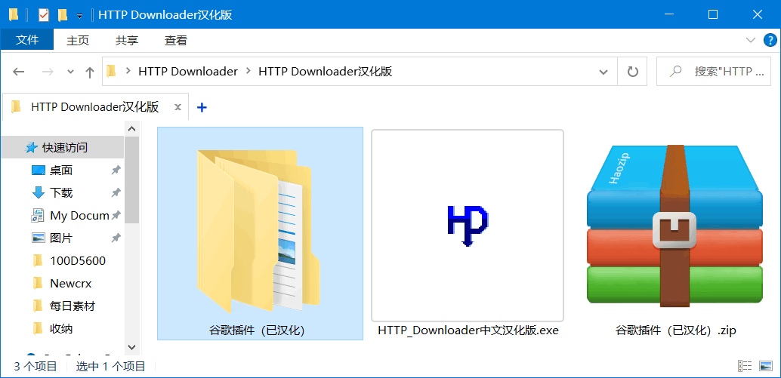The width and height of the screenshot is (781, 378).
Task: Open 下载 in the sidebar
Action: pyautogui.click(x=61, y=193)
